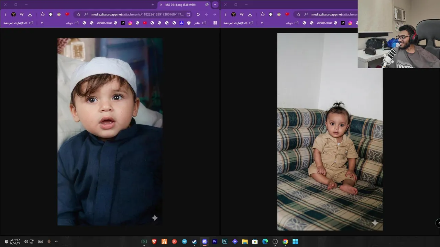
Task: Open Instagram bookmark in right bookmarks bar
Action: coord(350,23)
